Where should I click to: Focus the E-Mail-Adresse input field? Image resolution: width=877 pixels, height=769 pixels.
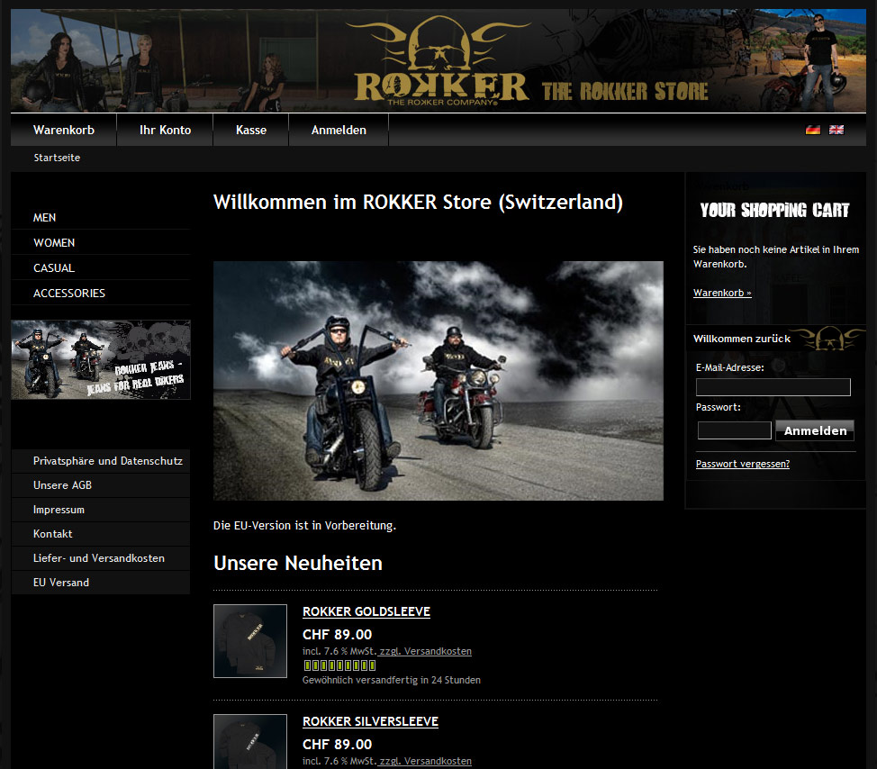773,387
